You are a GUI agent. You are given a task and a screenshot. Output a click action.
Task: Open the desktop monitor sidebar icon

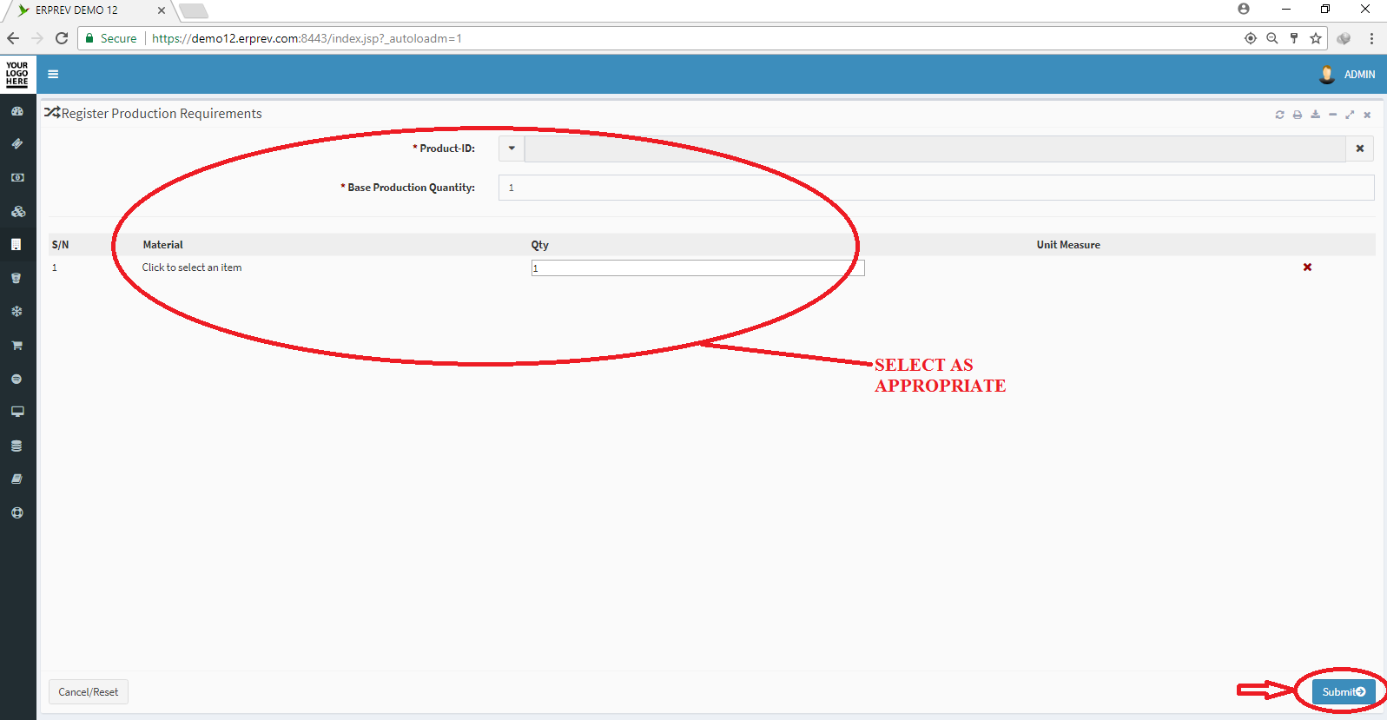click(17, 412)
